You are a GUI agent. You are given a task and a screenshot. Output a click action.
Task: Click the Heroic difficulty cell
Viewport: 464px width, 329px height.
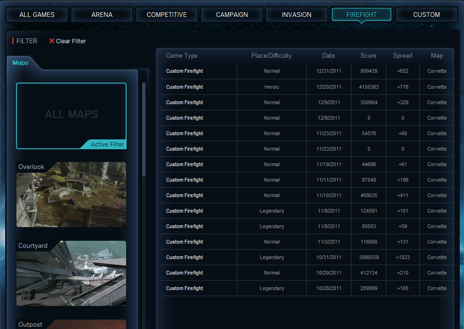[x=272, y=87]
